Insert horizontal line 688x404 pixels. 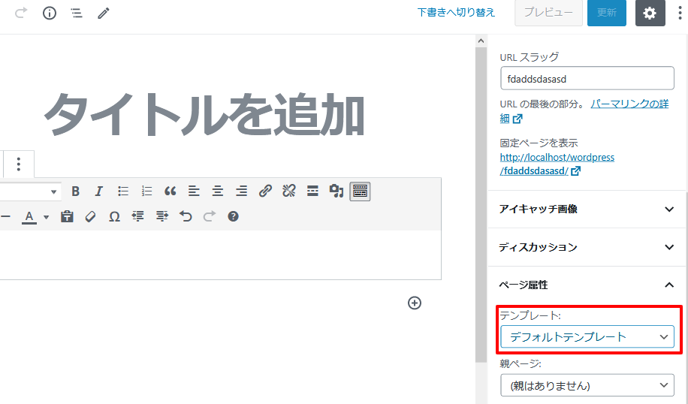pyautogui.click(x=5, y=217)
